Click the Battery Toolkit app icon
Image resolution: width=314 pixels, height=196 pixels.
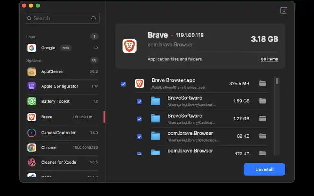click(31, 101)
